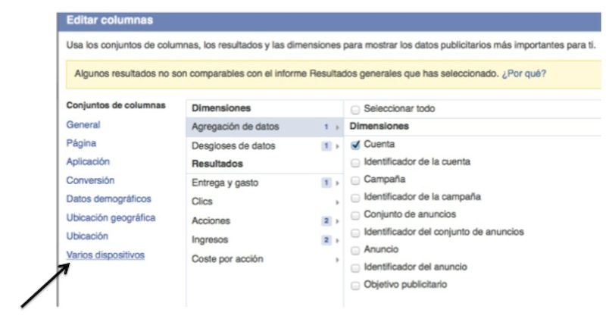This screenshot has height=325, width=606.
Task: Open the Varios dispositivos column set
Action: (105, 255)
